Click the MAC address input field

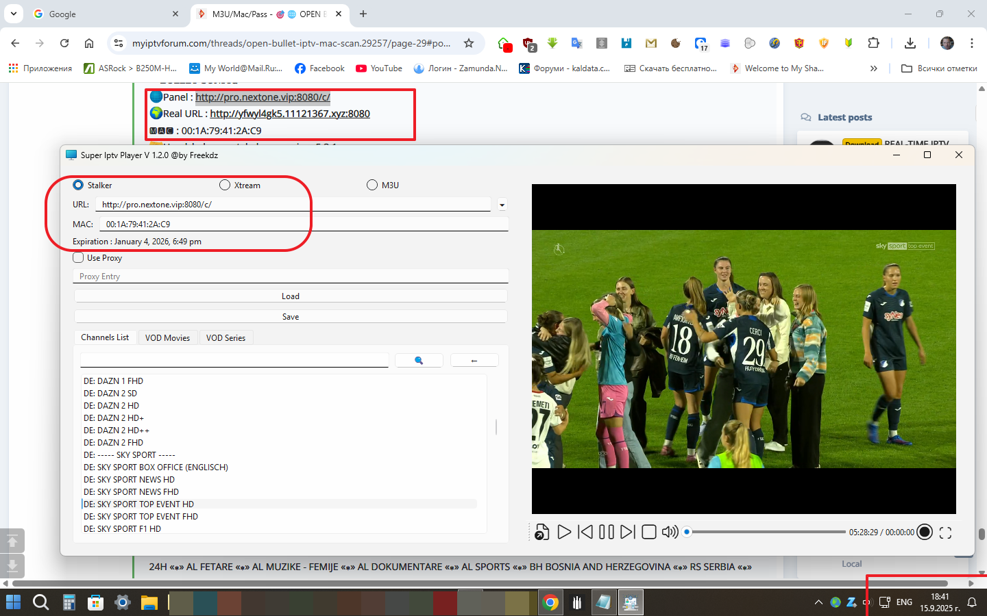[304, 224]
